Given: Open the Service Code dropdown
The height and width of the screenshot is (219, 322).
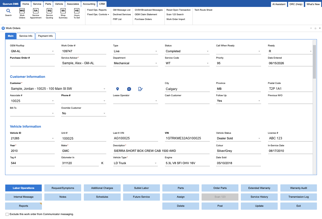Looking at the screenshot, I should point(208,63).
